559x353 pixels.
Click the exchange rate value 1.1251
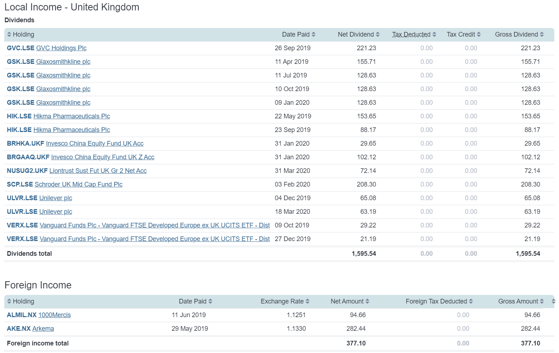click(296, 315)
